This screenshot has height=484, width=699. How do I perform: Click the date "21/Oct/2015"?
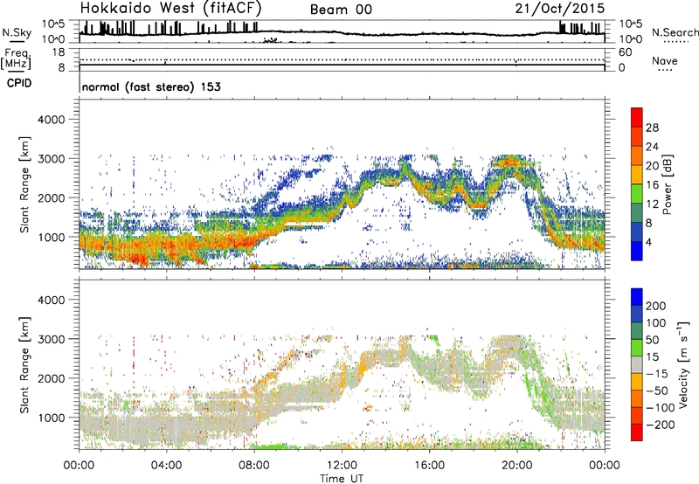tap(560, 9)
